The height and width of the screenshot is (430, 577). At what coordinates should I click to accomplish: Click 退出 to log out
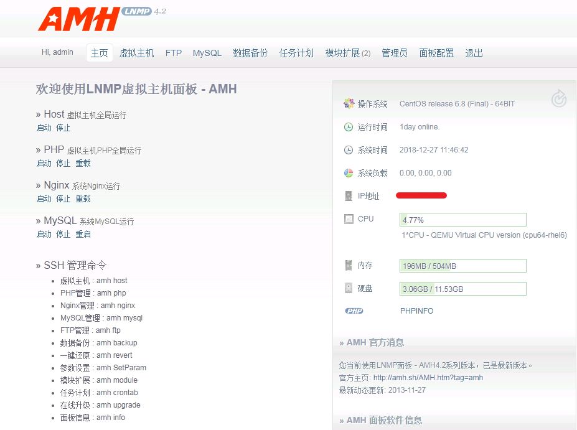click(474, 53)
